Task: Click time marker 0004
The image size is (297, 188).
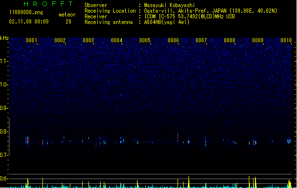Action: click(x=117, y=40)
